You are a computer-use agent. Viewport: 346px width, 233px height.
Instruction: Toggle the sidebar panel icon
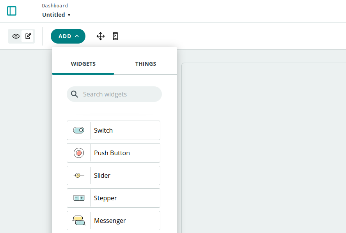click(x=12, y=11)
